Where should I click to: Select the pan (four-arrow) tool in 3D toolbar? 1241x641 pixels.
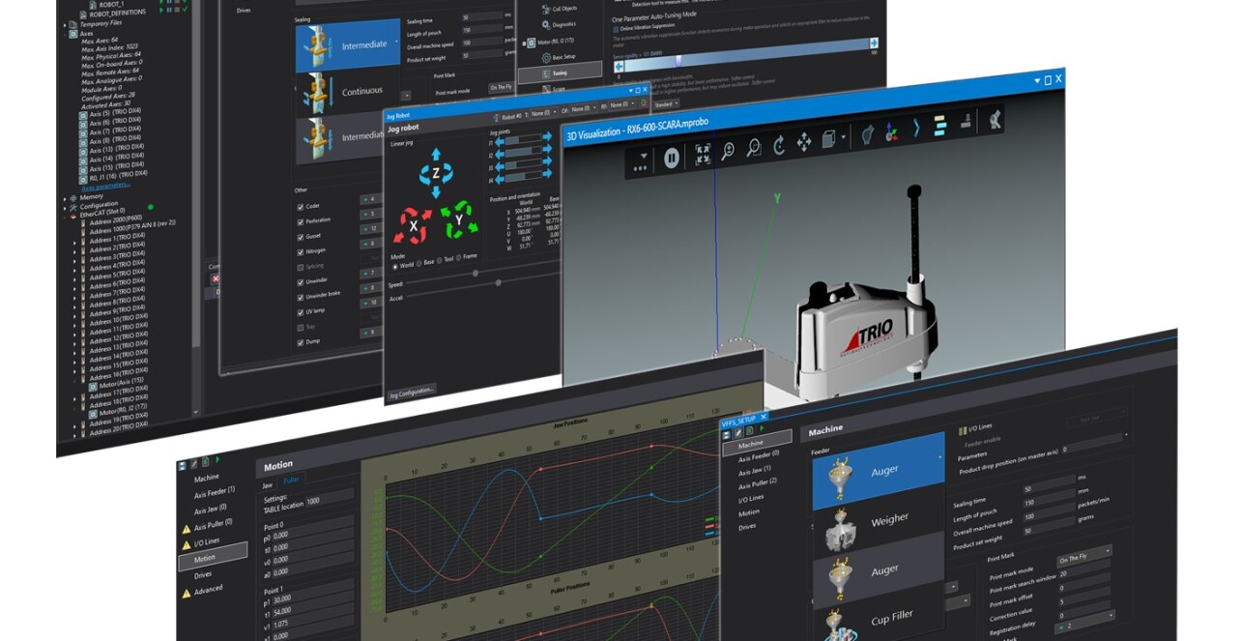(804, 142)
